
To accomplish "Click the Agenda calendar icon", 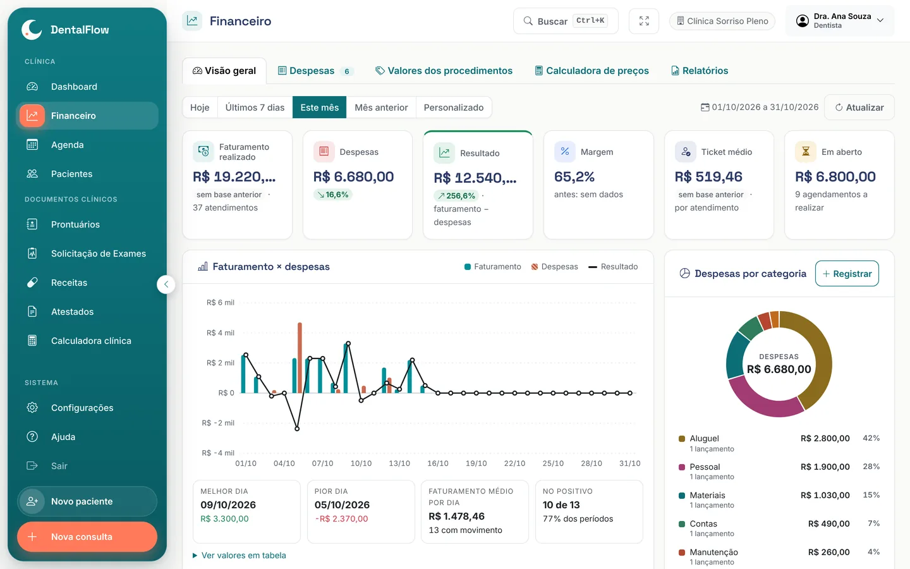I will click(32, 145).
